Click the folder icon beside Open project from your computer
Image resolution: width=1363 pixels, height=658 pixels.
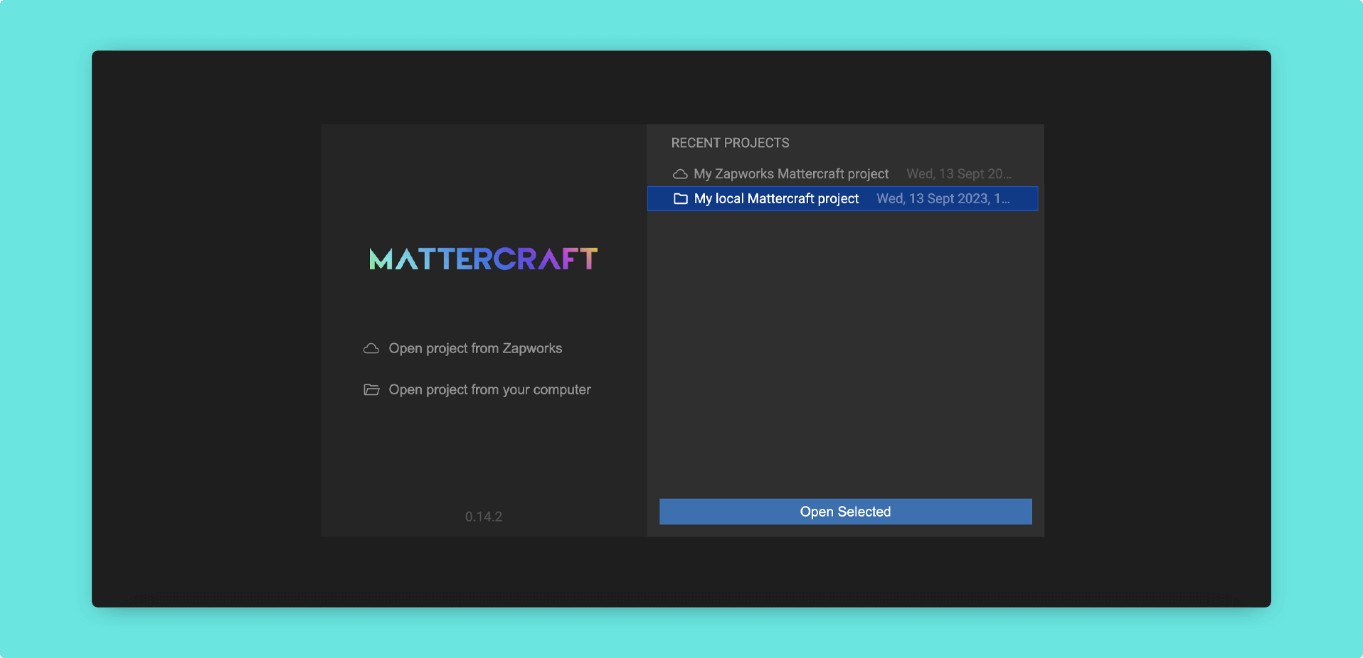[x=371, y=389]
